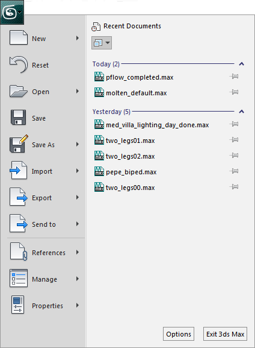The width and height of the screenshot is (255, 348).
Task: Click the New document icon
Action: [19, 37]
